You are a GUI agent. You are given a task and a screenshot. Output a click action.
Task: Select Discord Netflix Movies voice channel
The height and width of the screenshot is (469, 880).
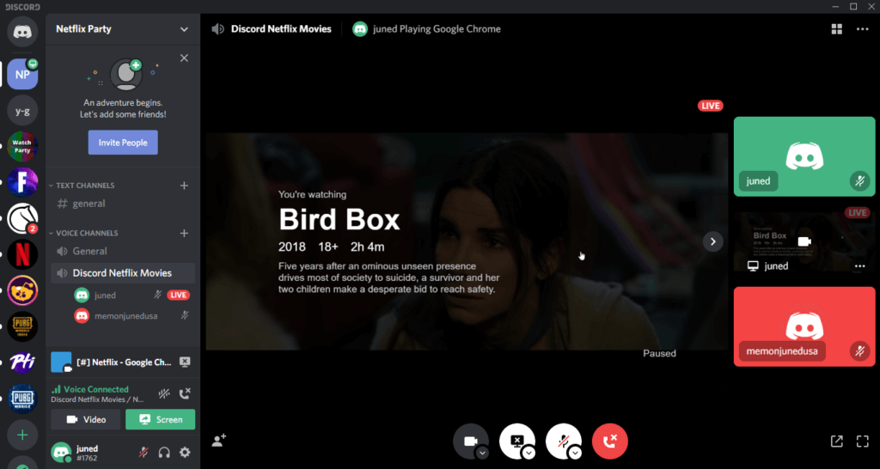[123, 273]
